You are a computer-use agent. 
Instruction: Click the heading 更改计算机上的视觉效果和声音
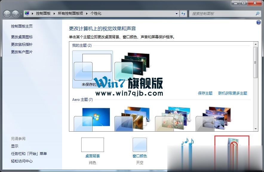coord(102,28)
